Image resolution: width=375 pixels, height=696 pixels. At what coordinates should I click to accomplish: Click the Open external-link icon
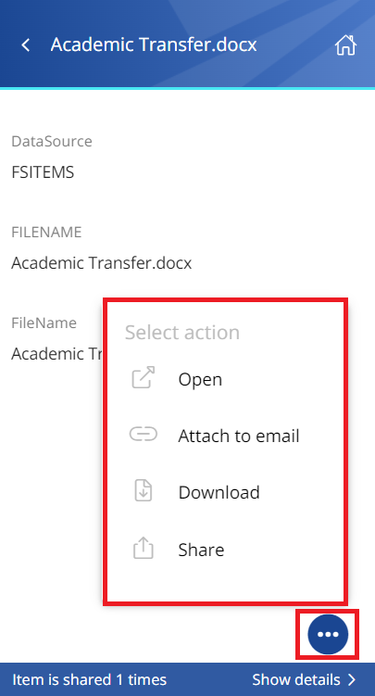(x=144, y=378)
